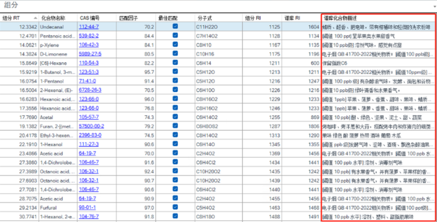This screenshot has height=222, width=437.
Task: Toggle best match checkbox in p-Xylene row
Action: [175, 44]
